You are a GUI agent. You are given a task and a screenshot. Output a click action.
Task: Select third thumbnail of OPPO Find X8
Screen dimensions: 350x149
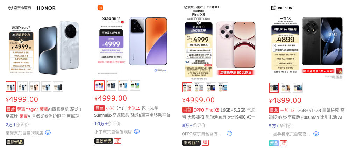tap(211, 87)
